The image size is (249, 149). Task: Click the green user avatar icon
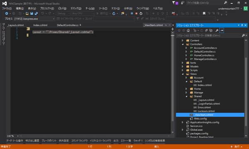(x=246, y=9)
